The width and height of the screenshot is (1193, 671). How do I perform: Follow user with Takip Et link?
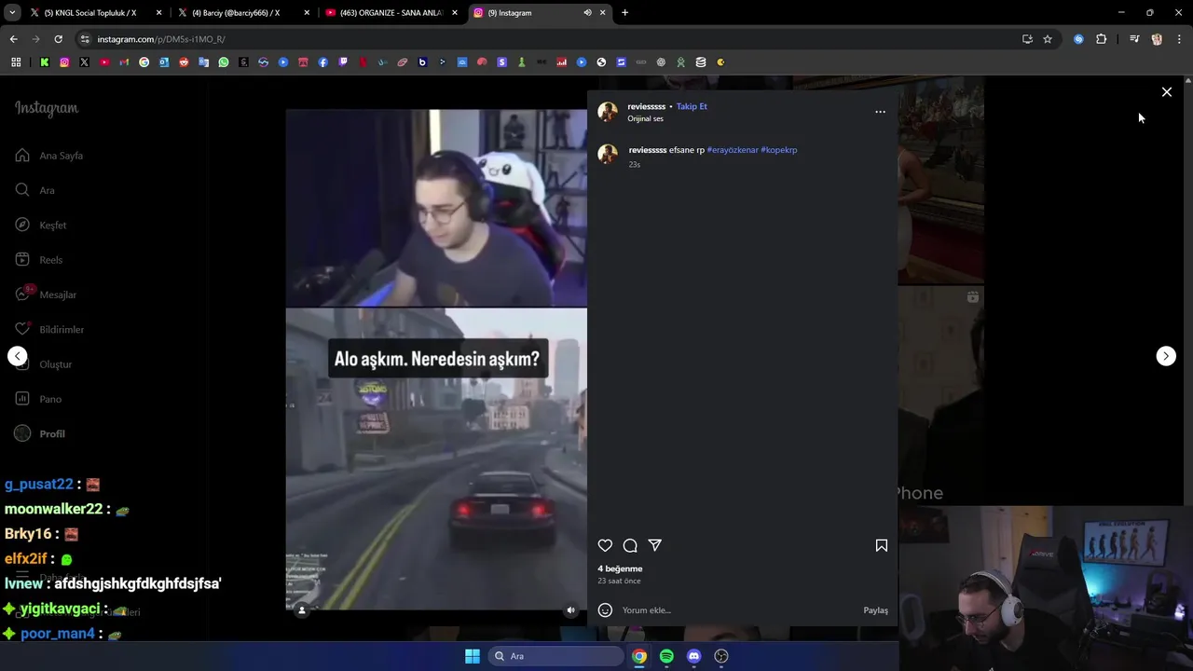click(x=692, y=106)
